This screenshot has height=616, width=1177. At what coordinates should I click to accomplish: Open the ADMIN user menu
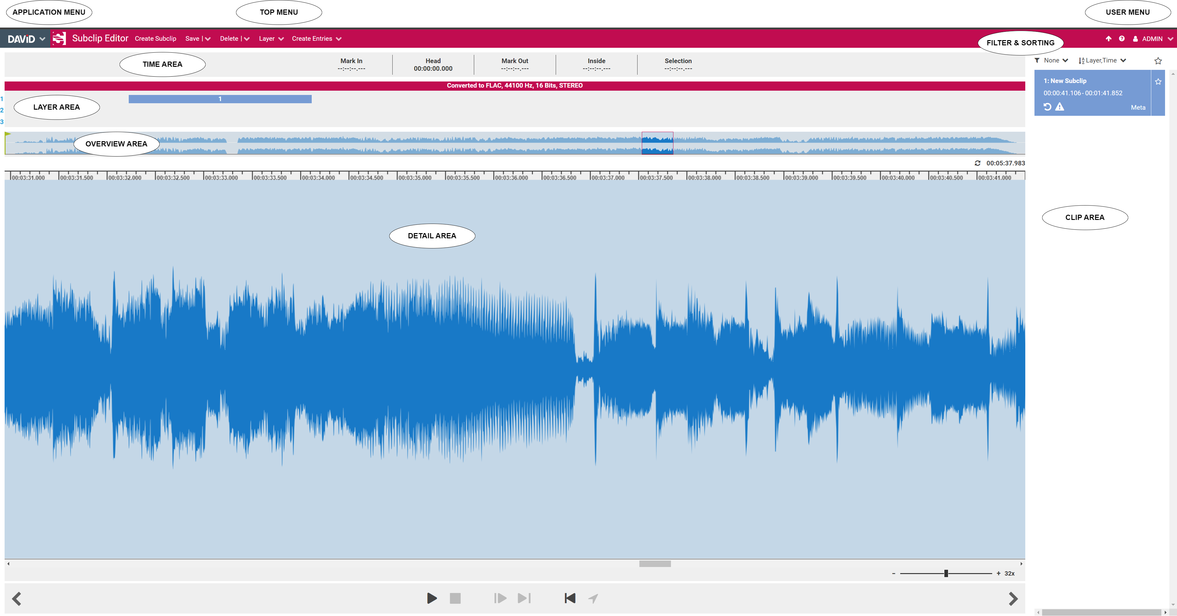[x=1152, y=39]
